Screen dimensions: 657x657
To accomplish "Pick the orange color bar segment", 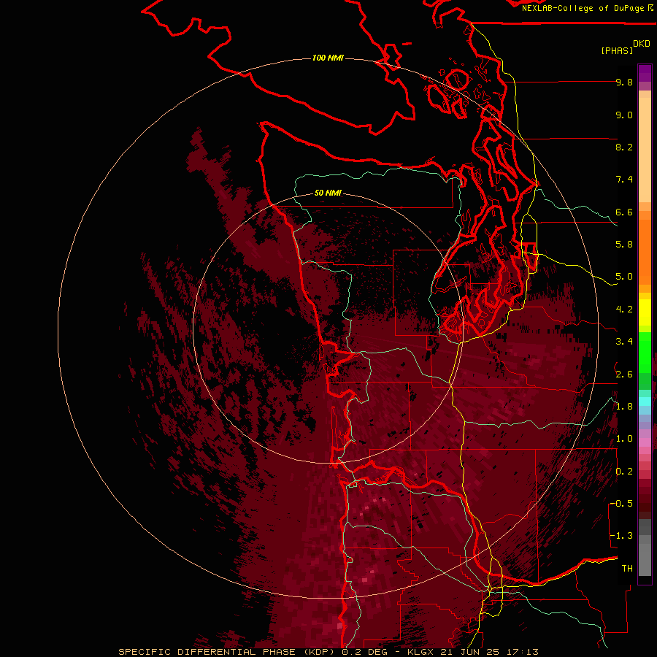I will [645, 251].
